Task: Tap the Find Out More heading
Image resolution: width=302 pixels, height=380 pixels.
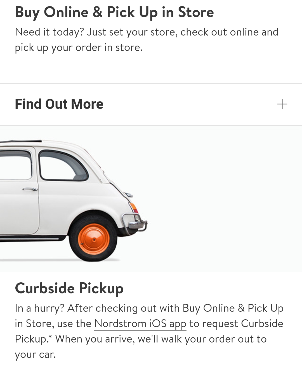Action: (x=59, y=104)
